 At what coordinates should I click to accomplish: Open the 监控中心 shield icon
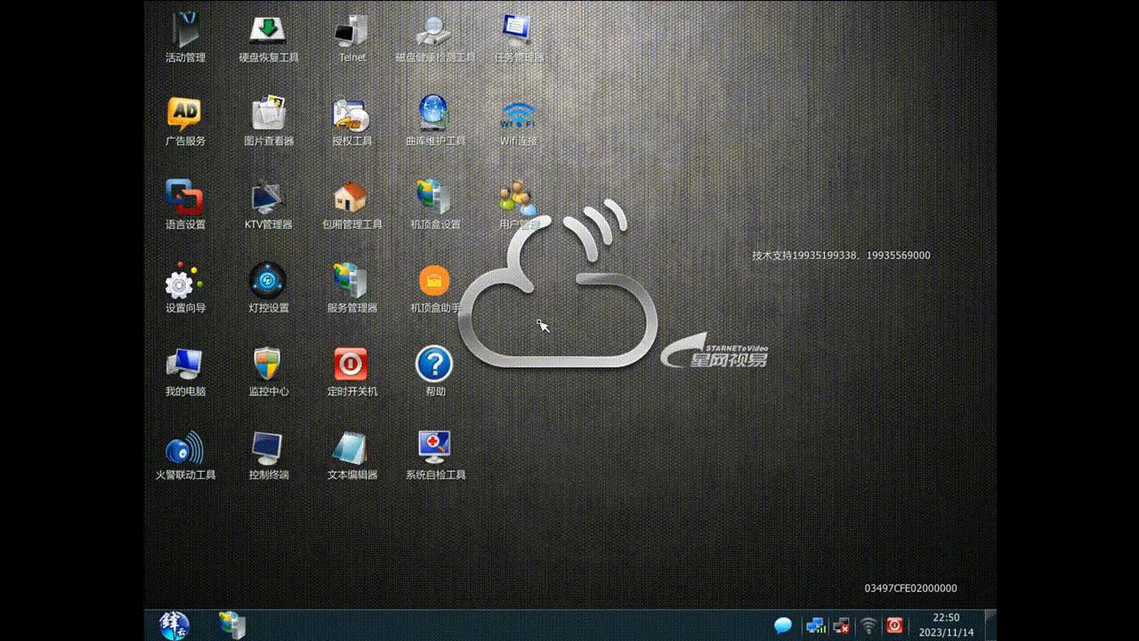(x=268, y=365)
